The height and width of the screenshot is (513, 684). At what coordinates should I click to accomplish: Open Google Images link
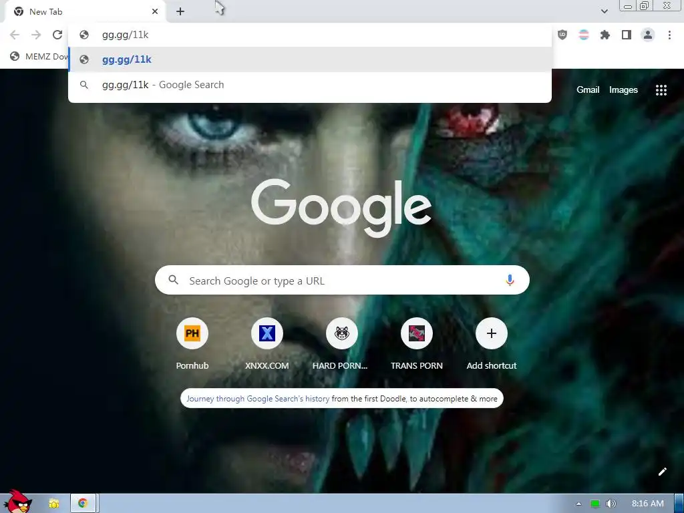[623, 90]
